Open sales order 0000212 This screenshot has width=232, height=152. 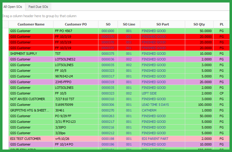pyautogui.click(x=108, y=133)
